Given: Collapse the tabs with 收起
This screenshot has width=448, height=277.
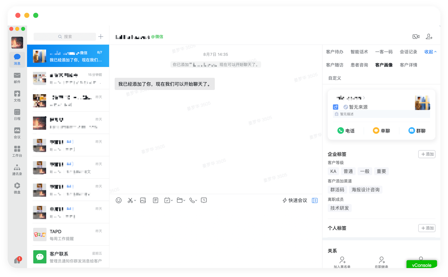Looking at the screenshot, I should pos(430,52).
